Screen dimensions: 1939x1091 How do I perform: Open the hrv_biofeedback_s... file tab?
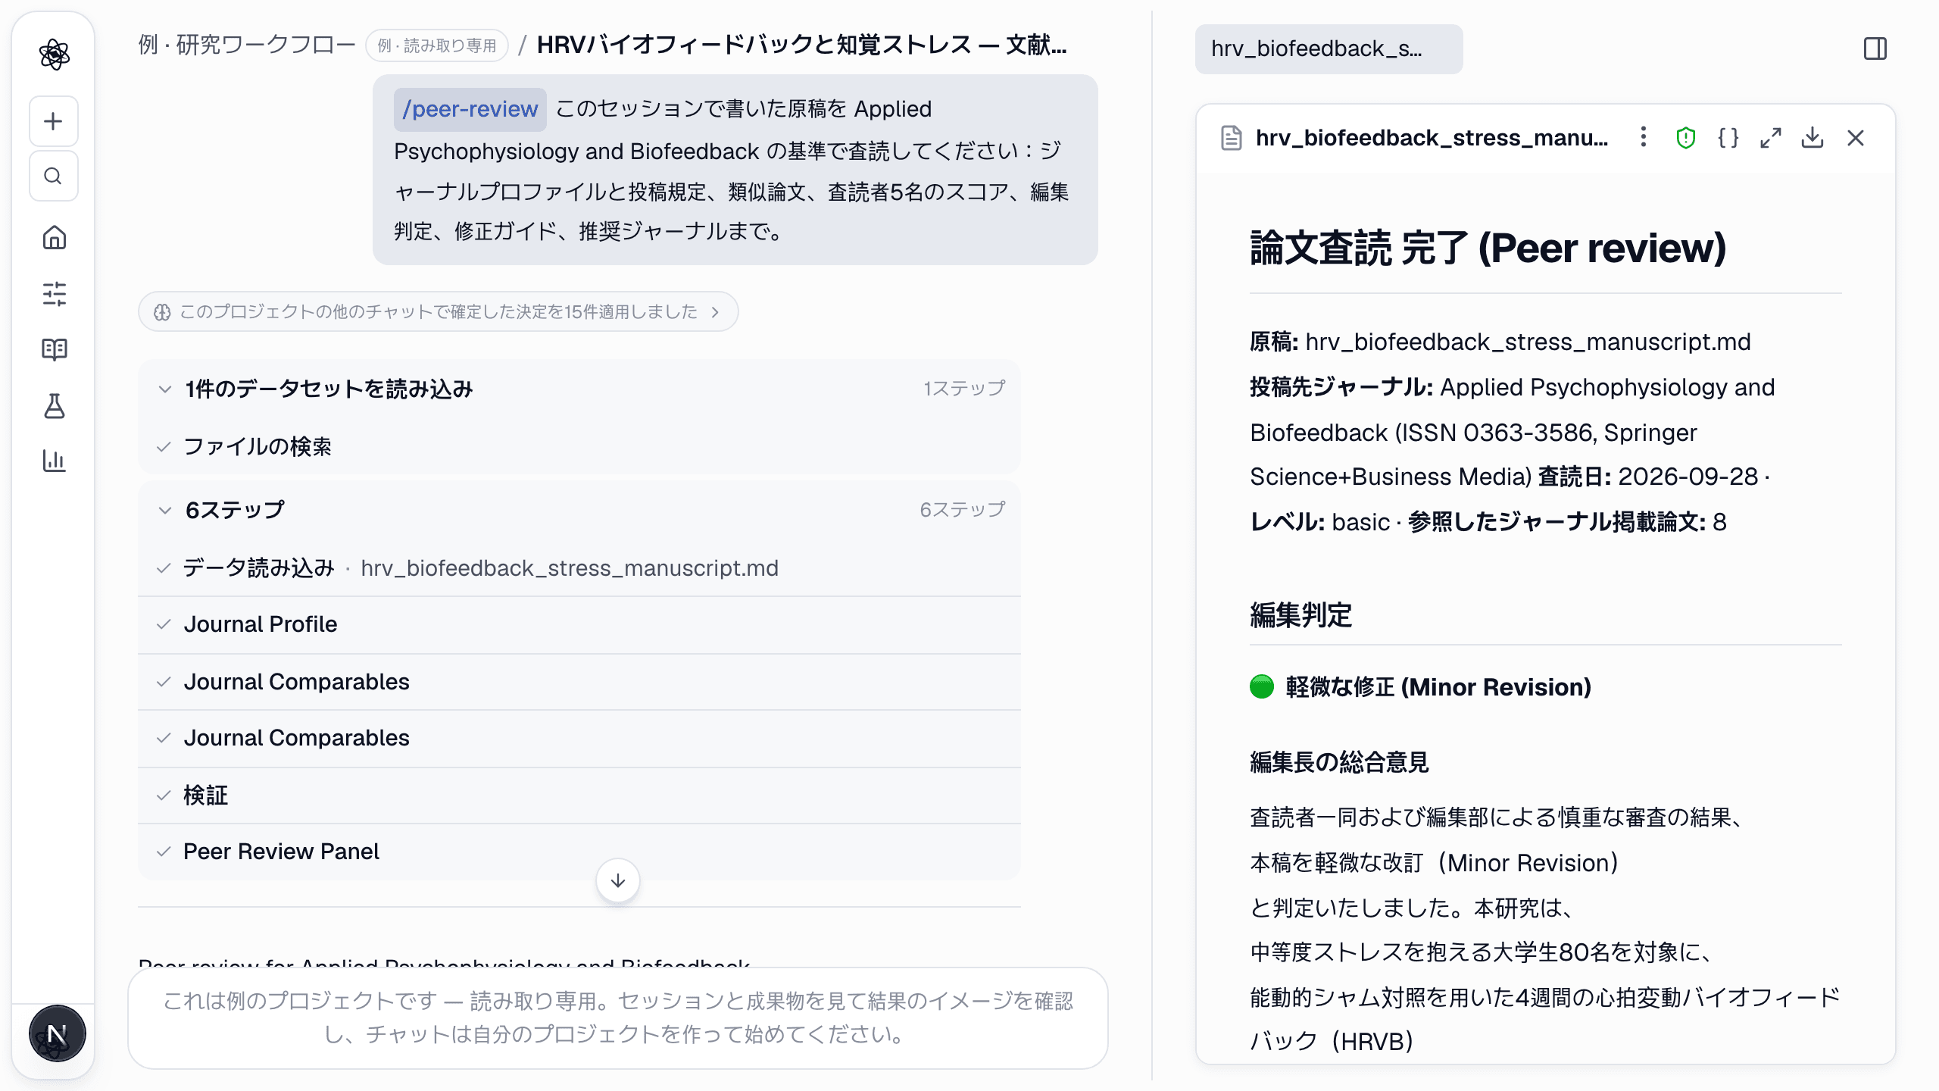1329,49
